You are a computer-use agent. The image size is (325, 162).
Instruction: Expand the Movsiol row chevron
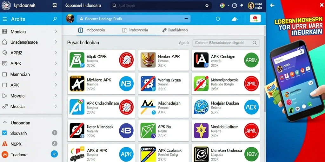pos(56,96)
